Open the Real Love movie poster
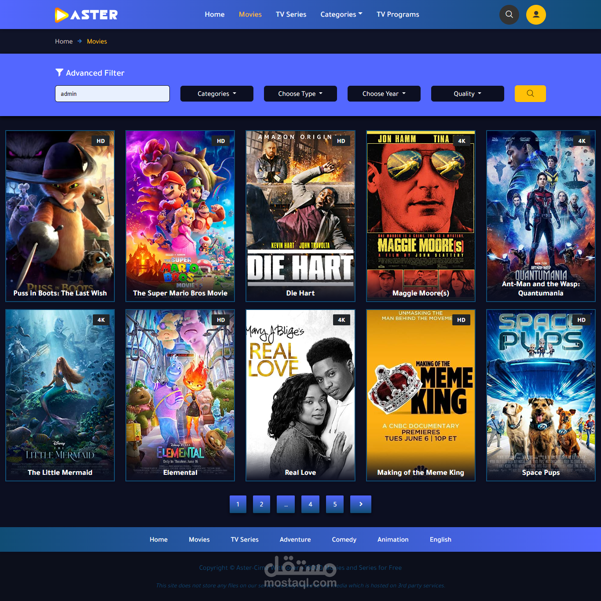The height and width of the screenshot is (601, 601). click(x=300, y=395)
